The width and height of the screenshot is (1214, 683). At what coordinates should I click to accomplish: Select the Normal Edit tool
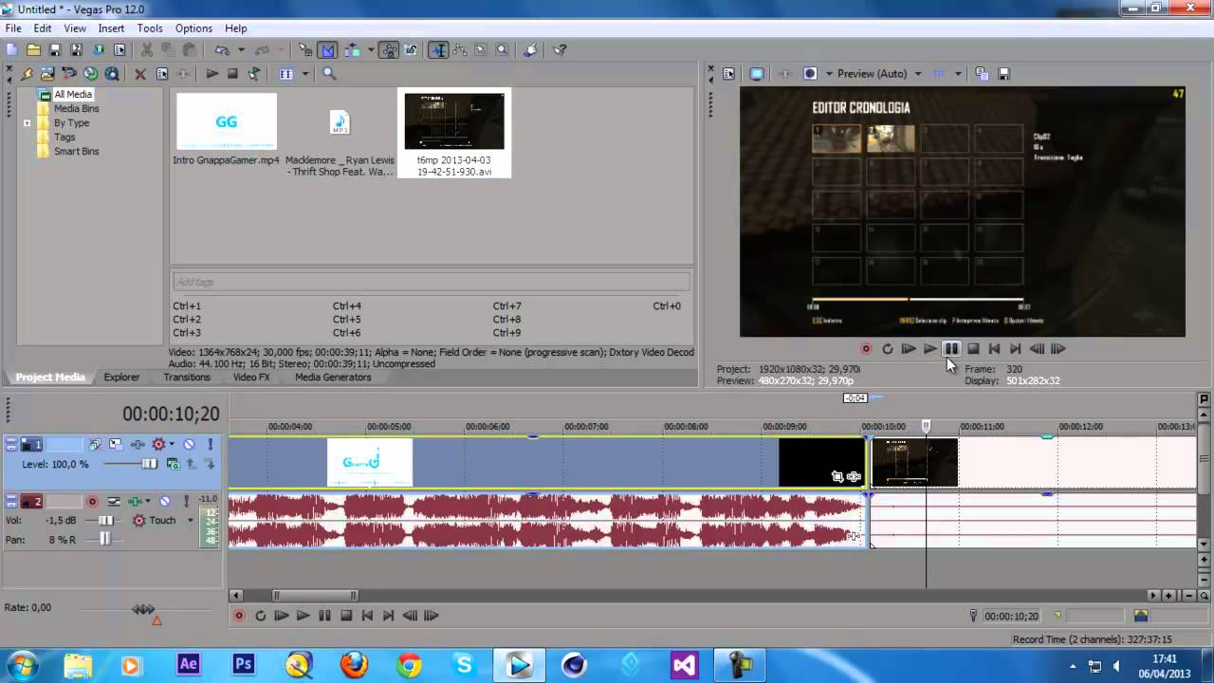click(x=440, y=49)
